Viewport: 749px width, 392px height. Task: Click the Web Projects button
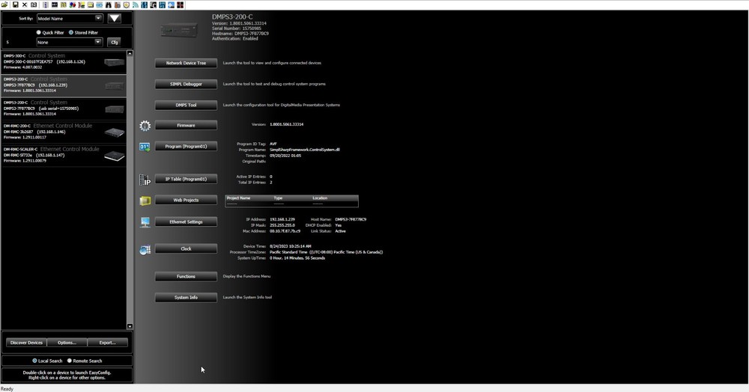click(x=186, y=200)
